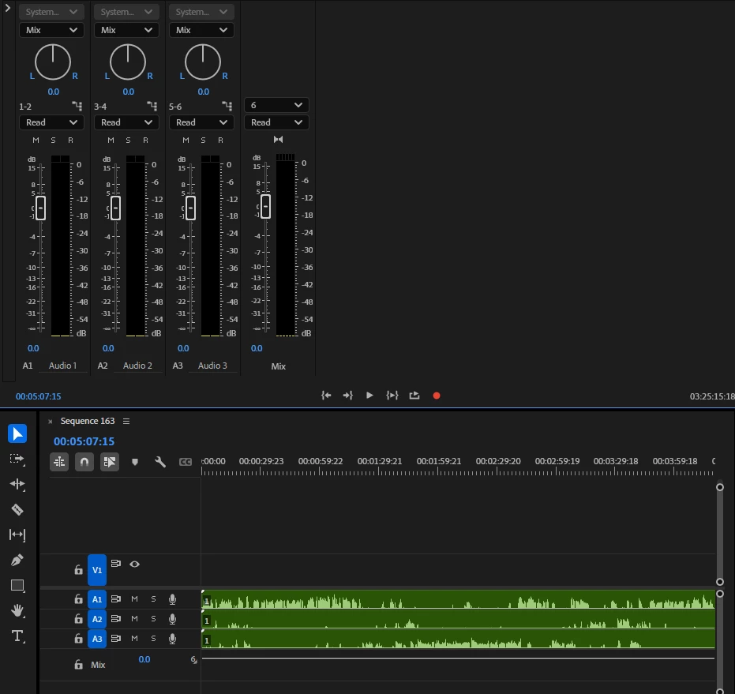Select the Rectangle tool

coord(17,585)
